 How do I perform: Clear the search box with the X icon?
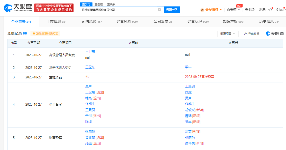(159, 10)
